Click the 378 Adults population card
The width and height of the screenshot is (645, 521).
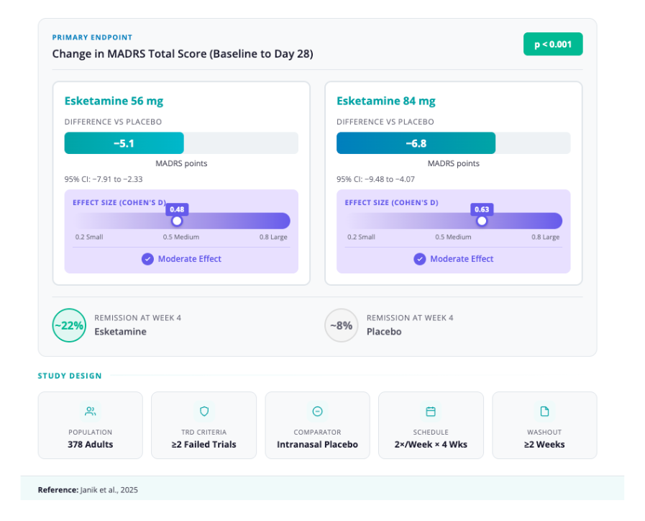pyautogui.click(x=90, y=425)
